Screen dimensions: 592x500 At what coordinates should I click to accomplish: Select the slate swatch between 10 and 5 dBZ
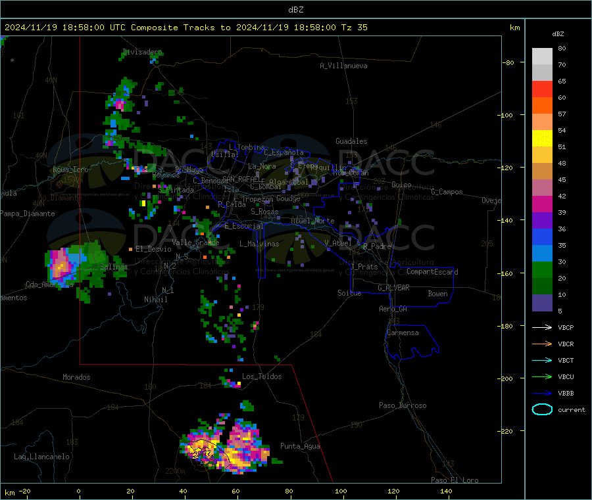click(542, 303)
